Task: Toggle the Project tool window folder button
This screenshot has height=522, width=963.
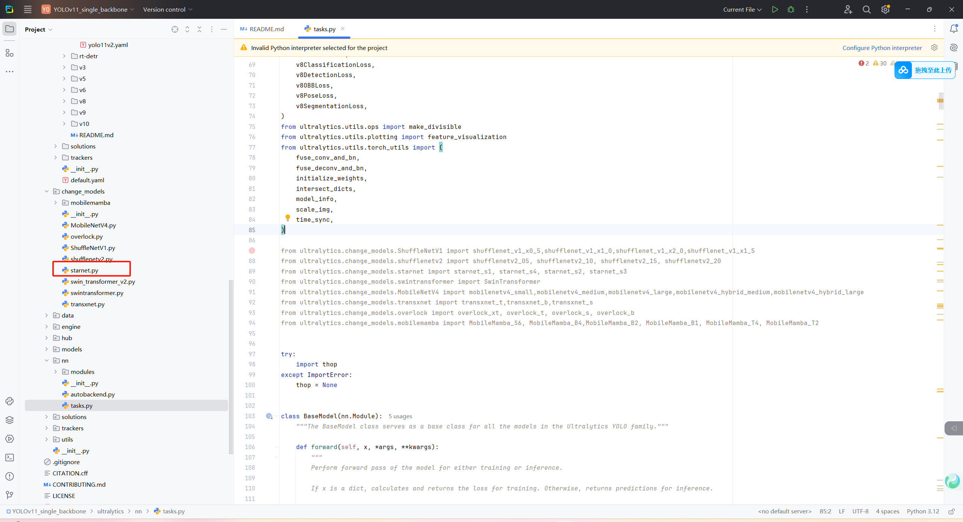Action: 9,29
